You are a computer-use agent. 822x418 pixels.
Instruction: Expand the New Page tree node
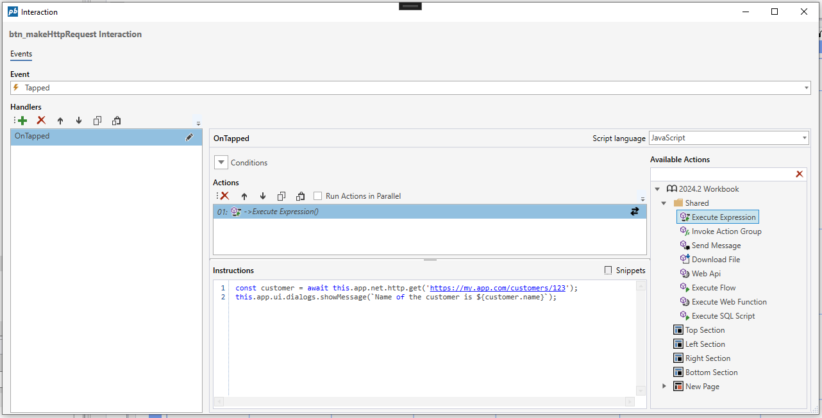tap(664, 387)
